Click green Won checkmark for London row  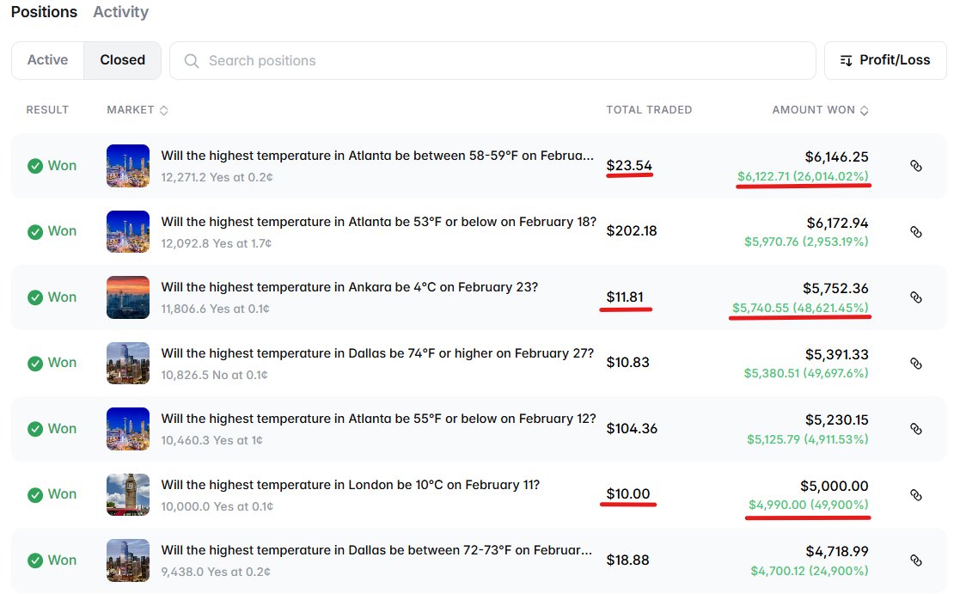click(35, 494)
